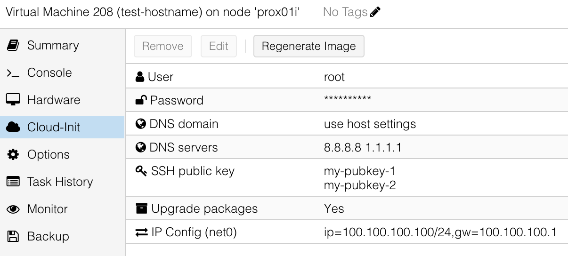Click the Regenerate Image button
Image resolution: width=568 pixels, height=256 pixels.
308,46
